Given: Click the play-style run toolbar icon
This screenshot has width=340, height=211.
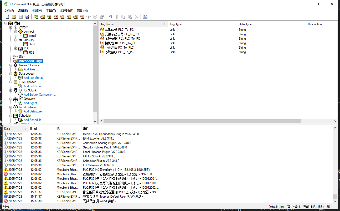Looking at the screenshot, I should [89, 17].
